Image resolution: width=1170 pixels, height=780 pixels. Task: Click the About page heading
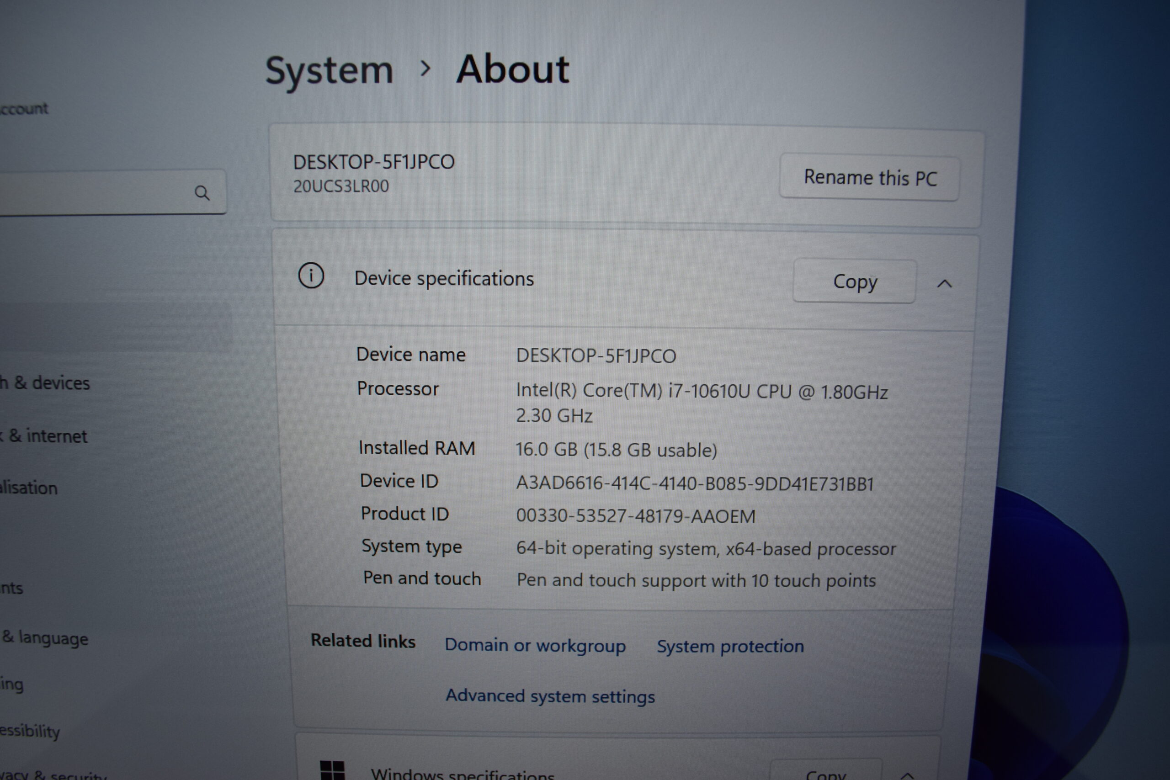coord(513,69)
